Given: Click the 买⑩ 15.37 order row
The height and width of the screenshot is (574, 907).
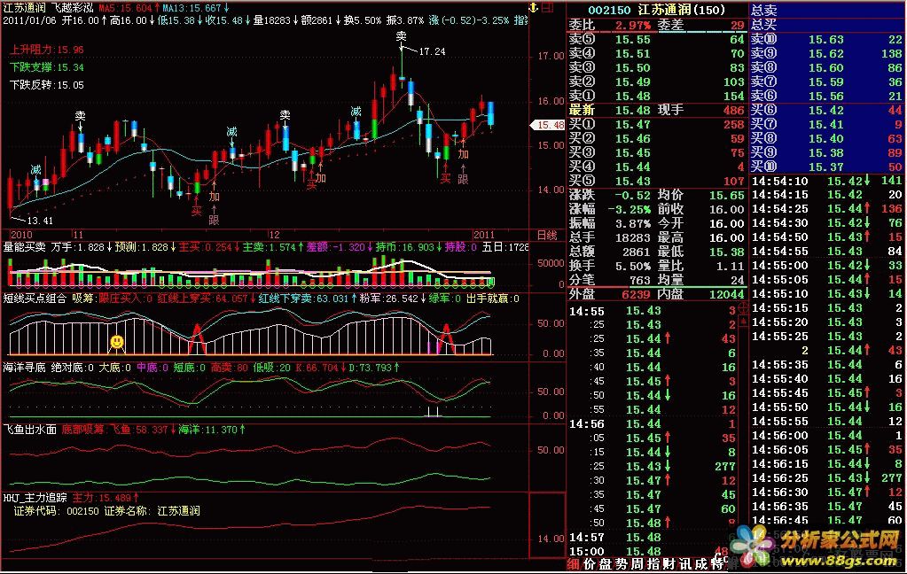Looking at the screenshot, I should click(x=827, y=167).
